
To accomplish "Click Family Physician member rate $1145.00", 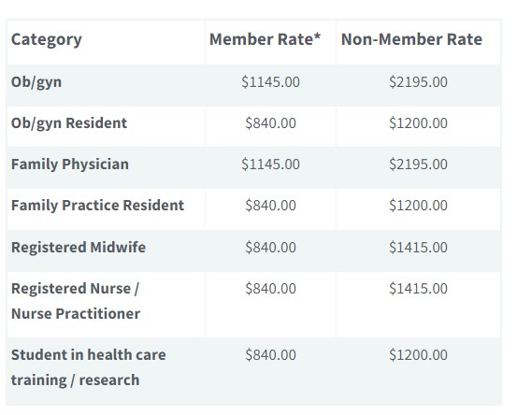I will point(270,165).
